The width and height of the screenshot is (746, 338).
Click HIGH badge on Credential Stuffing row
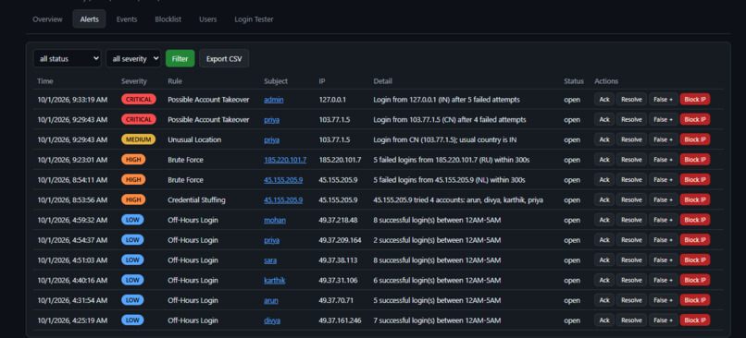133,199
